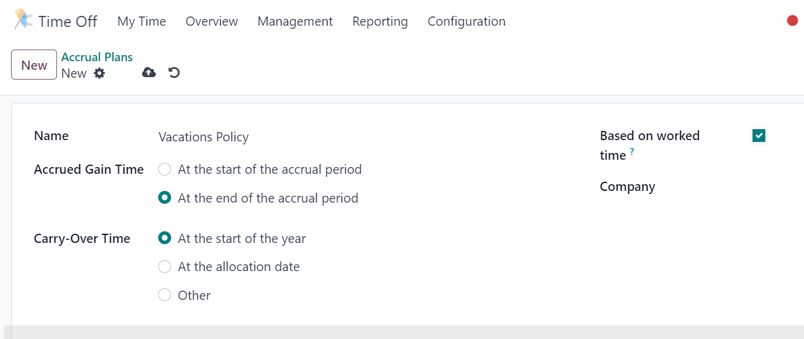Save record using the cloud upload icon
The height and width of the screenshot is (339, 804).
pos(148,73)
